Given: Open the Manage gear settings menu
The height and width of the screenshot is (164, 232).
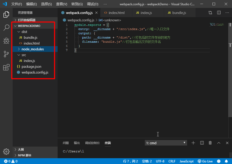Looking at the screenshot, I should pyautogui.click(x=6, y=151).
